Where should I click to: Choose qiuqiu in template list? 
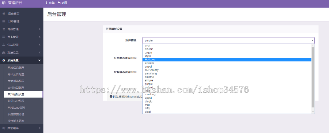click(x=227, y=101)
